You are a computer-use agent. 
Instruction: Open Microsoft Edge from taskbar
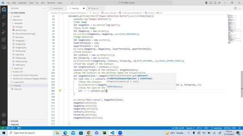(x=65, y=133)
